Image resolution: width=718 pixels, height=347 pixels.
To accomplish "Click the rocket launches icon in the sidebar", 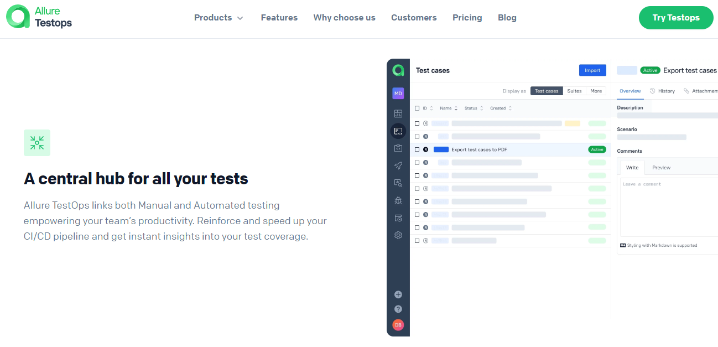I will click(x=398, y=165).
